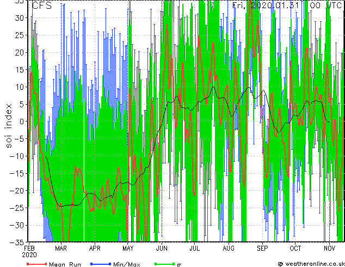Click the JUN x-axis label

162,248
